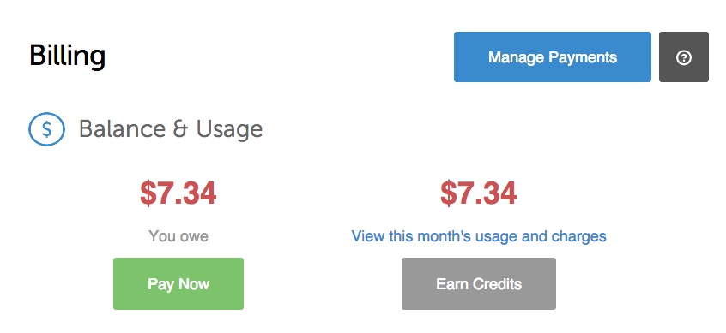This screenshot has width=726, height=333.
Task: Click the You owe label
Action: tap(178, 236)
